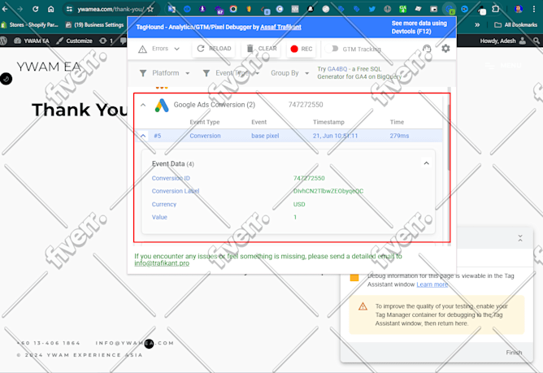Open the Twitter bird extension icon
Screen dimensions: 543x373
[x=372, y=9]
